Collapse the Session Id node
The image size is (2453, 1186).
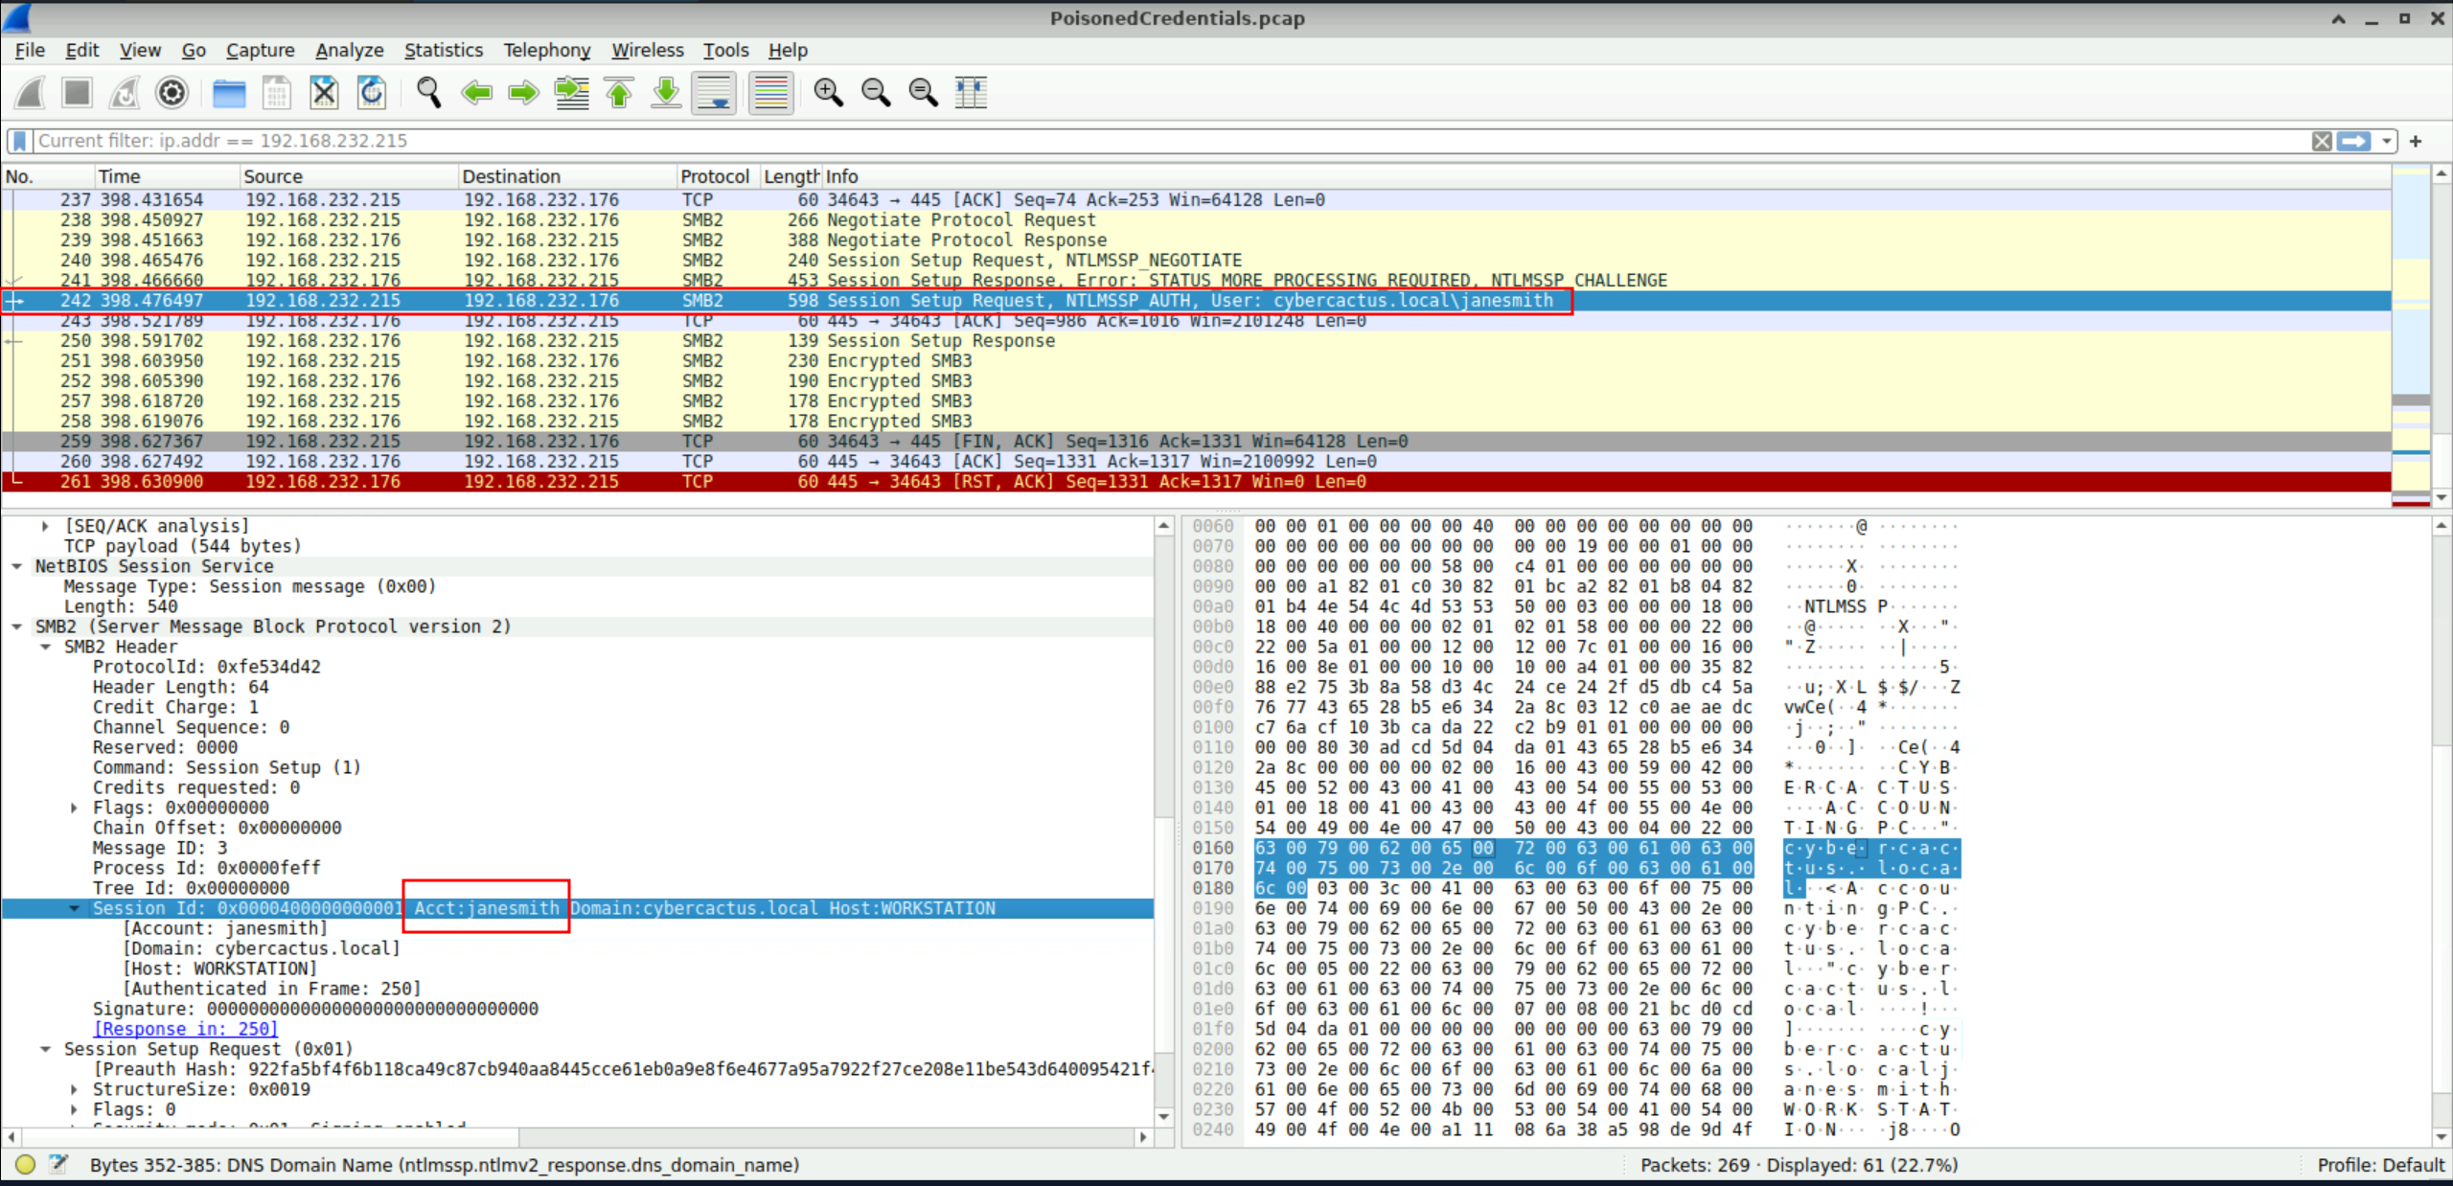point(74,908)
